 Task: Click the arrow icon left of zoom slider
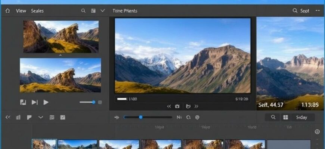point(117,117)
